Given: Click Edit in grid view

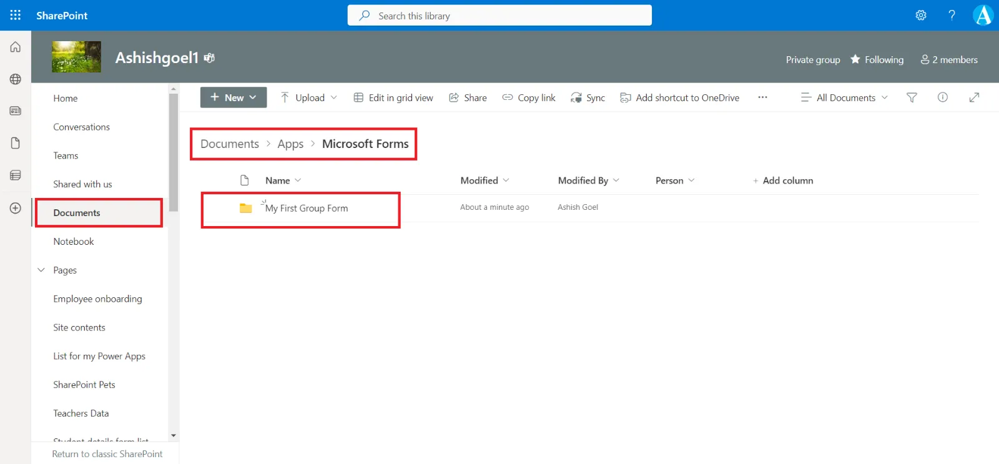Looking at the screenshot, I should click(393, 97).
